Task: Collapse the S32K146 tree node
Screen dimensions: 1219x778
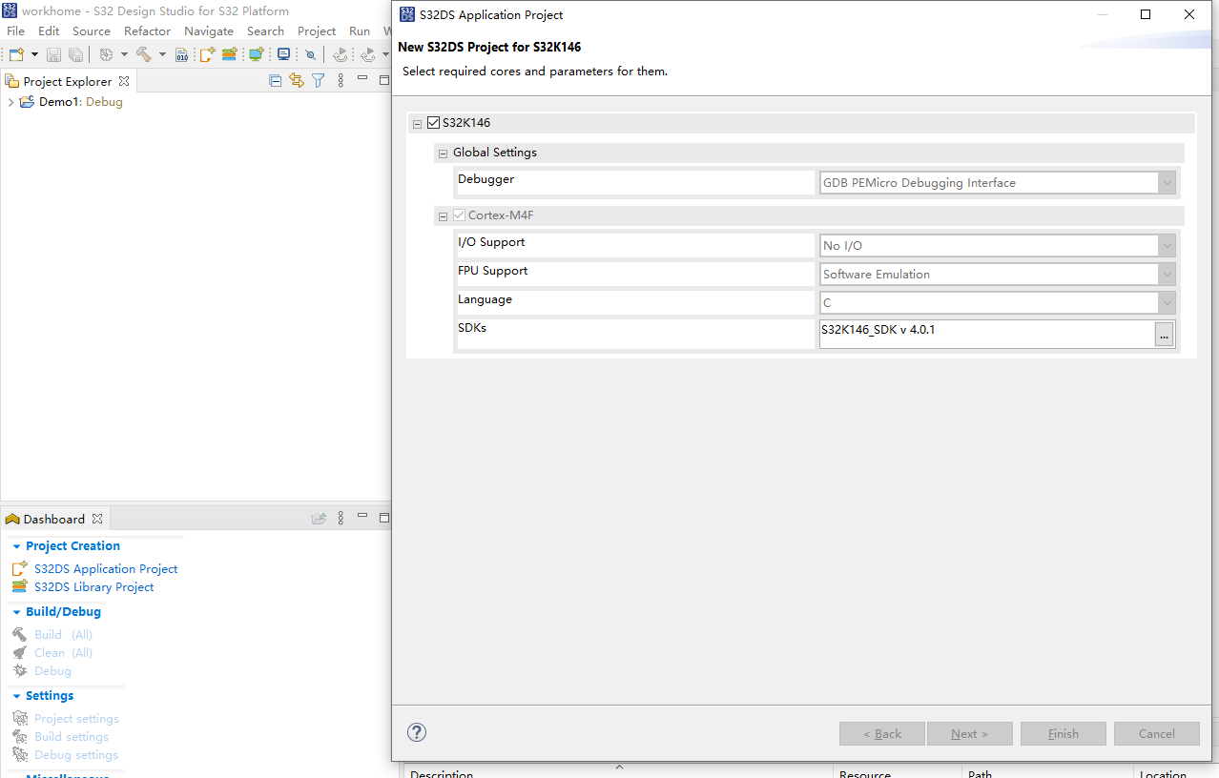Action: (417, 124)
